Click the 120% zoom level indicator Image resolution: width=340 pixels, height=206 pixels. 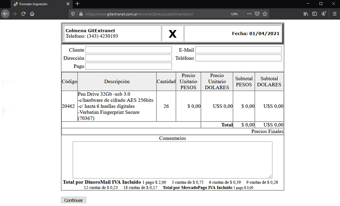234,14
